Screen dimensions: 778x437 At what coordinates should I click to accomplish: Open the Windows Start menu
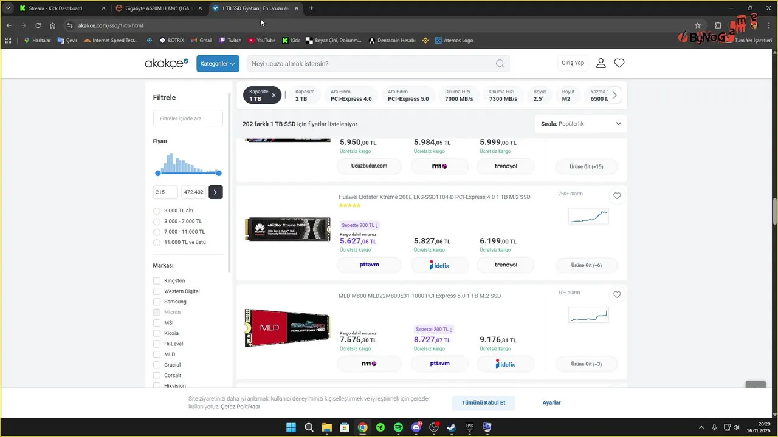click(x=291, y=427)
